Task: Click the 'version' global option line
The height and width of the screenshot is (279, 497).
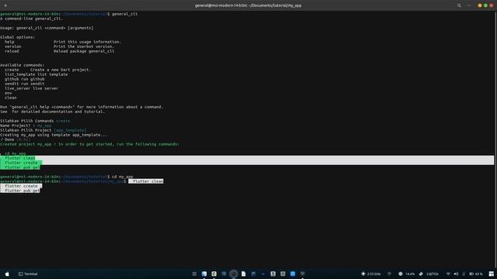Action: click(x=59, y=46)
